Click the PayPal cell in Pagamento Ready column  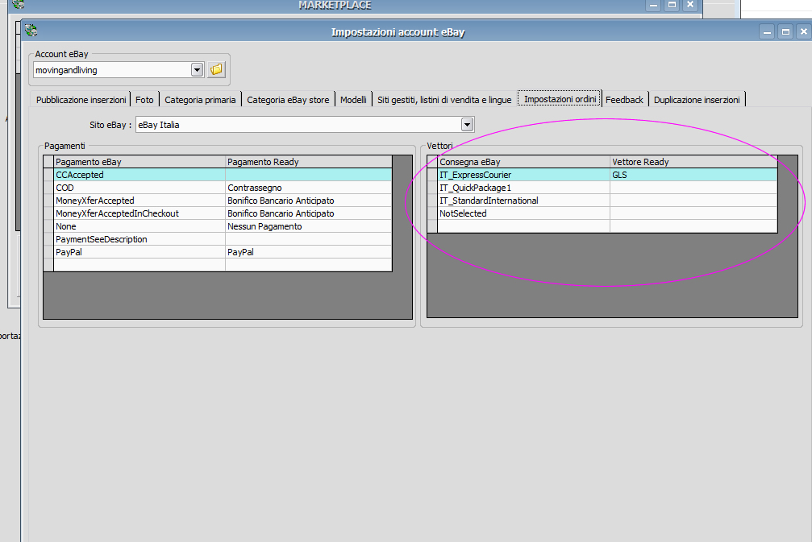309,252
